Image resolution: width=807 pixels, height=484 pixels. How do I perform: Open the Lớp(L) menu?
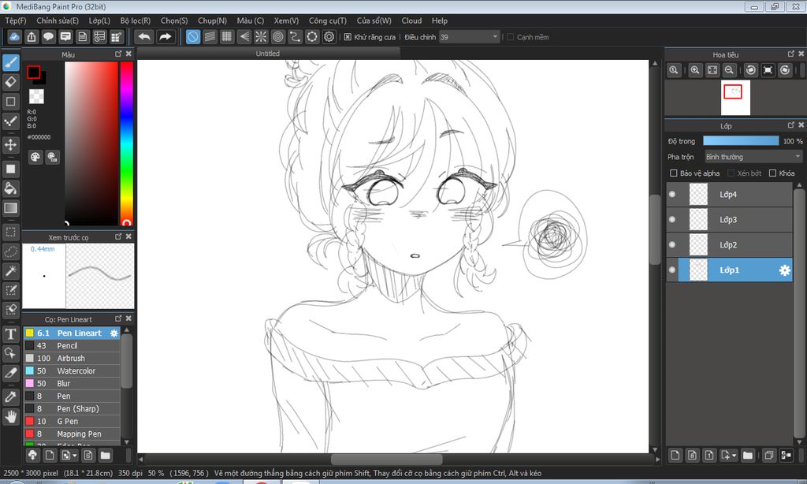(x=99, y=20)
